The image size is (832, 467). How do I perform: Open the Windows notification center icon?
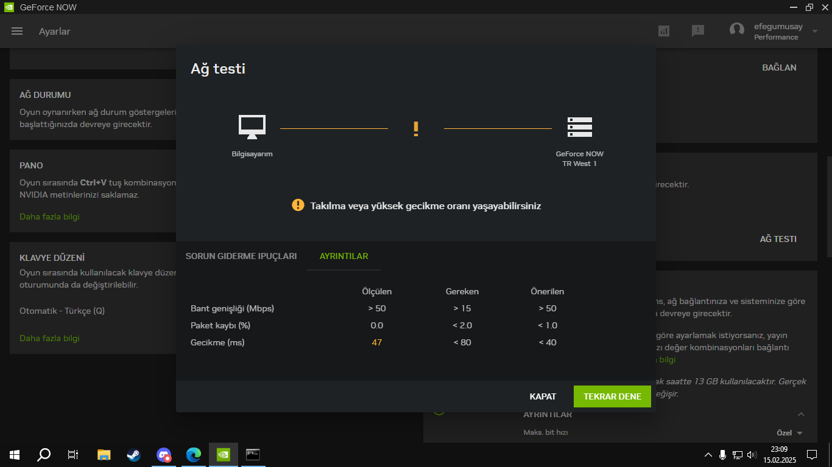click(x=812, y=454)
